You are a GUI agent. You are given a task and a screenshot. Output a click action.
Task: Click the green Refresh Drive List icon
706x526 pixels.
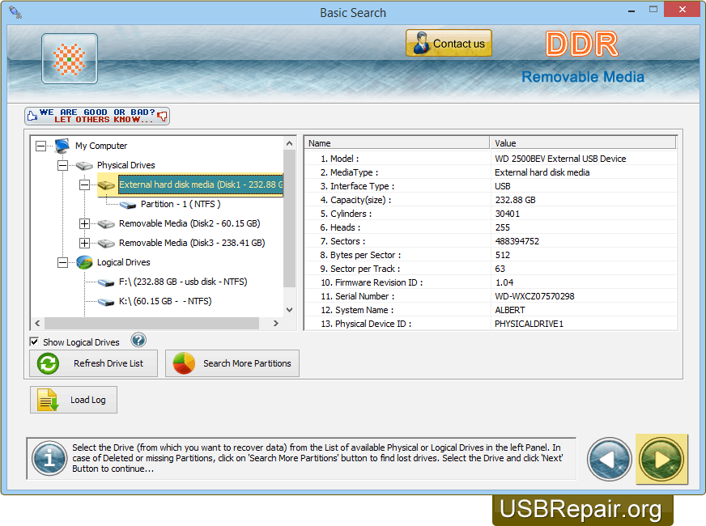click(x=49, y=363)
